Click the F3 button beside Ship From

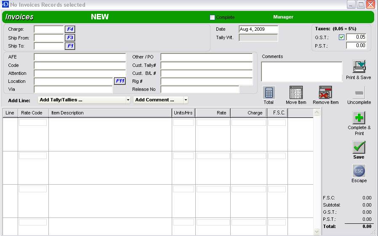pyautogui.click(x=70, y=37)
